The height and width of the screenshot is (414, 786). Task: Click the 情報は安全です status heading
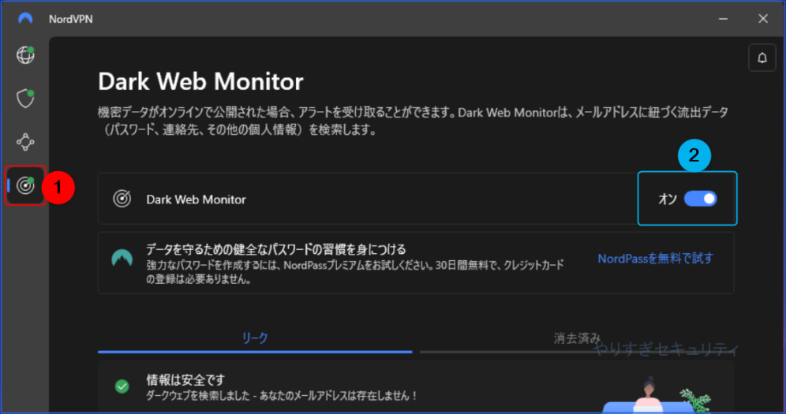click(185, 379)
